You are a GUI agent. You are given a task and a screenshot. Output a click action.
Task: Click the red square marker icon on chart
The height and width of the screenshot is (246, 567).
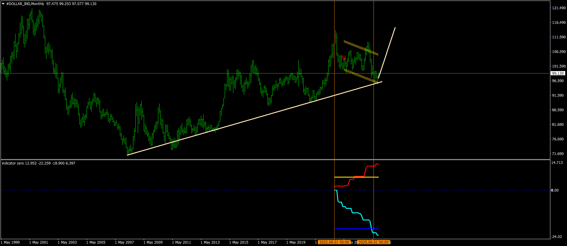coord(344,57)
